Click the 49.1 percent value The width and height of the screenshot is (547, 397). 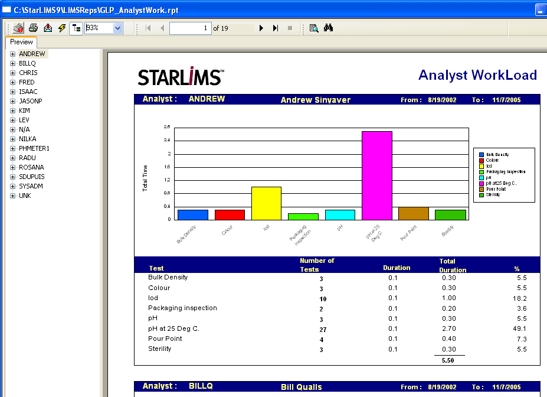pos(519,328)
